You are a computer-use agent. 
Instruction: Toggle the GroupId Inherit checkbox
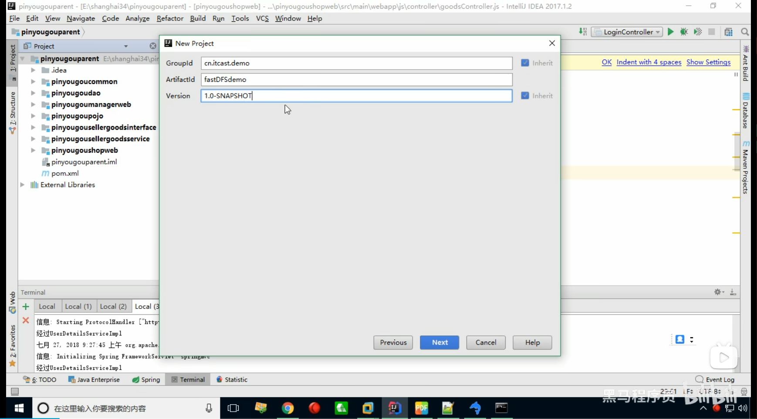coord(525,63)
